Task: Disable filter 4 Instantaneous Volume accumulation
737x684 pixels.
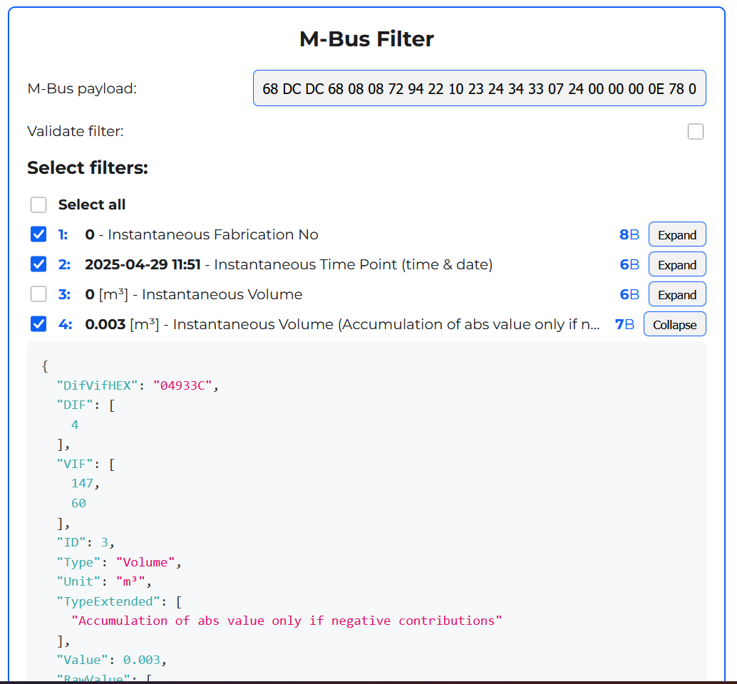Action: (x=38, y=324)
